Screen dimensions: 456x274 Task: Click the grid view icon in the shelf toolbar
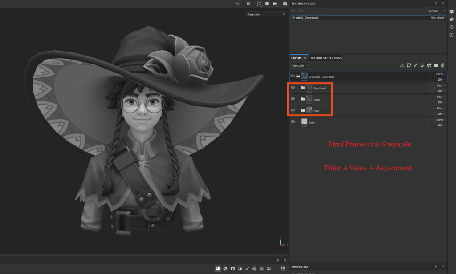(x=283, y=269)
